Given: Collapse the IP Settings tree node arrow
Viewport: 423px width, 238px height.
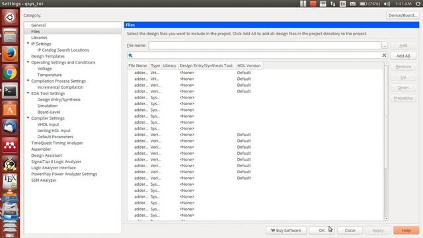Looking at the screenshot, I should 28,44.
